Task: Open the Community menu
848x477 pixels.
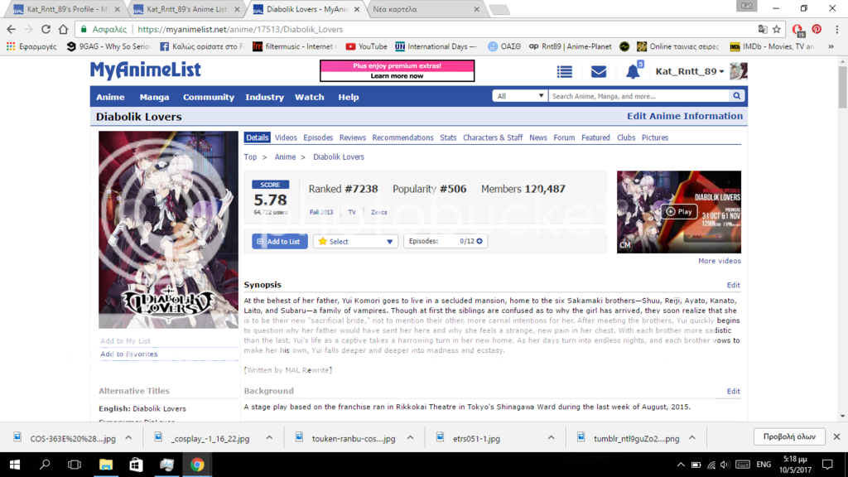Action: [208, 98]
